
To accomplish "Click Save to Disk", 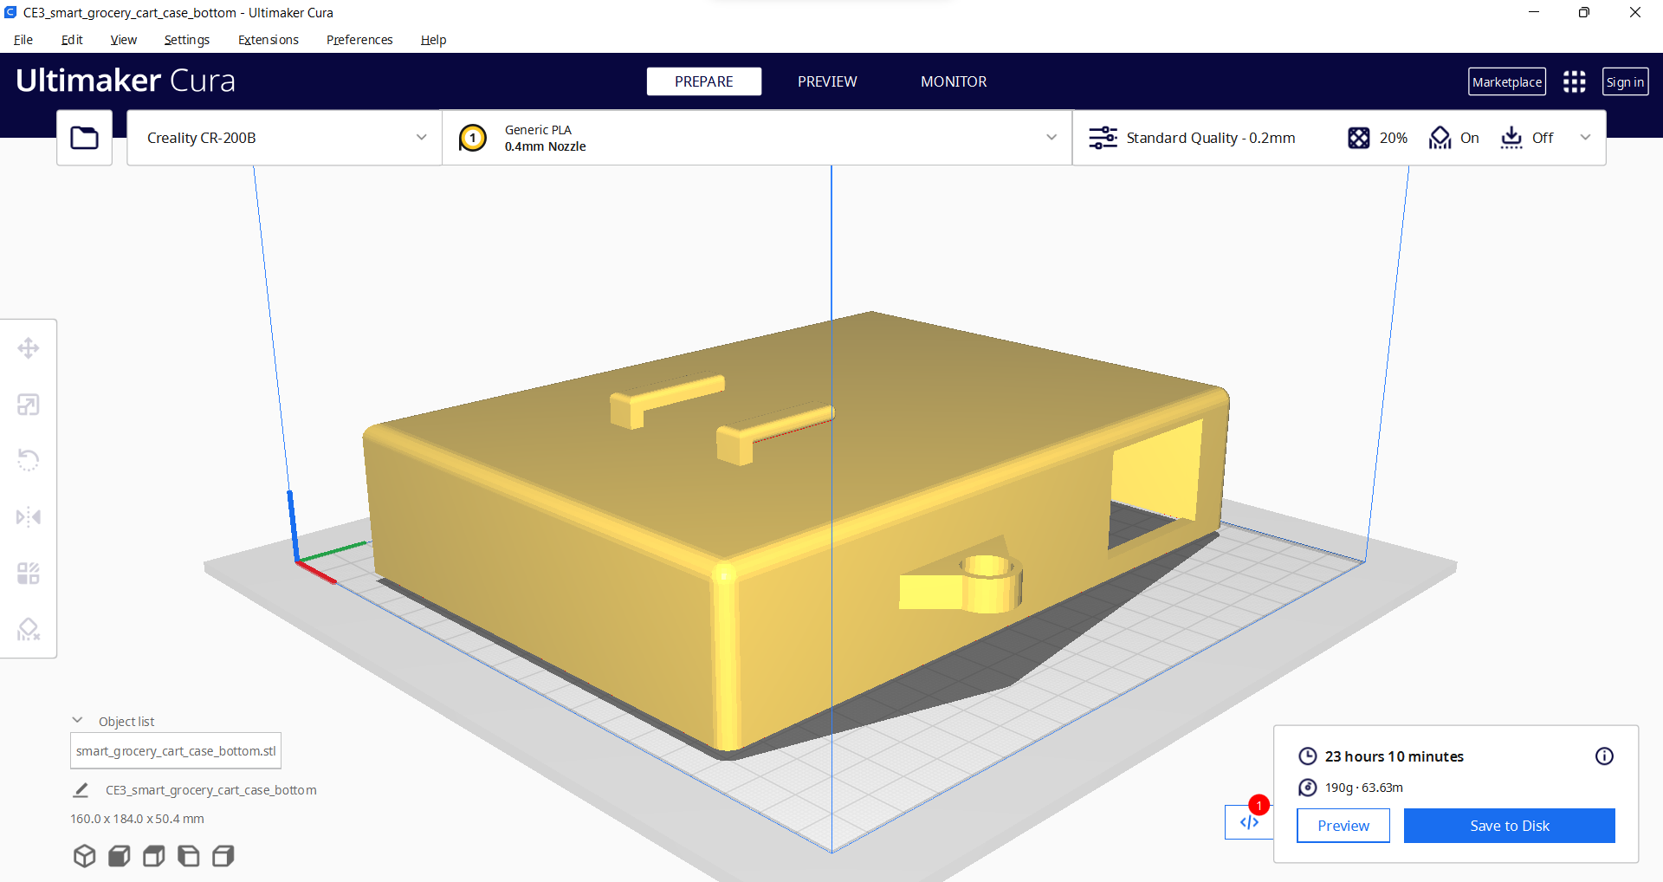I will click(x=1510, y=826).
